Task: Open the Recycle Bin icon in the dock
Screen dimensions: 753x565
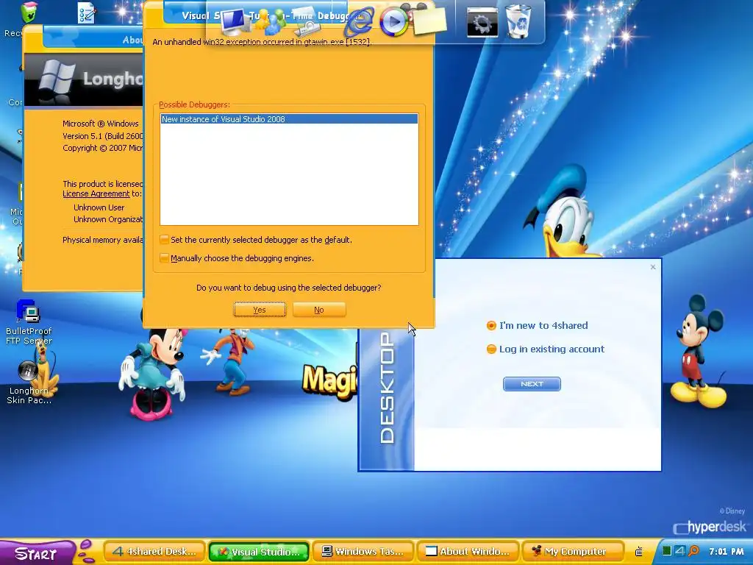Action: 518,21
